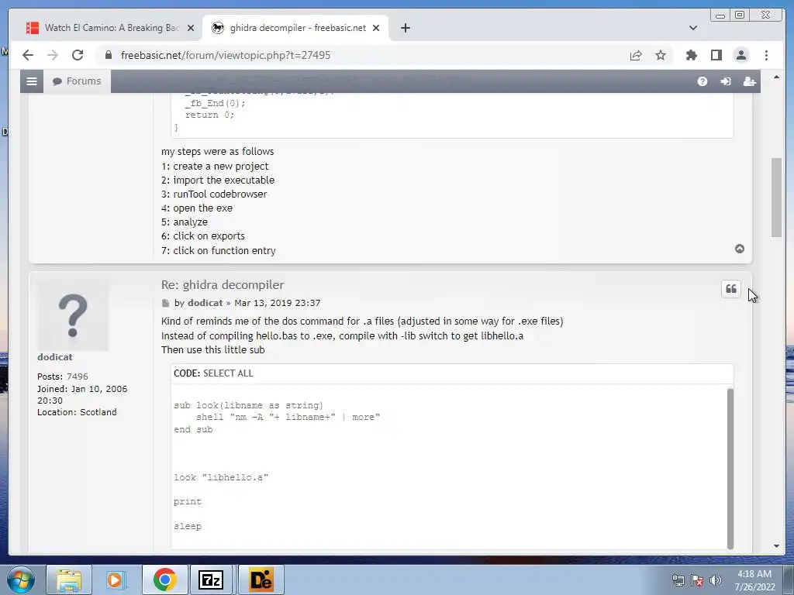The height and width of the screenshot is (595, 794).
Task: Click text '6: click on exports'
Action: tap(202, 236)
